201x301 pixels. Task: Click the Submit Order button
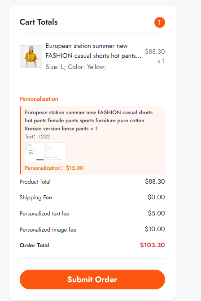click(92, 279)
